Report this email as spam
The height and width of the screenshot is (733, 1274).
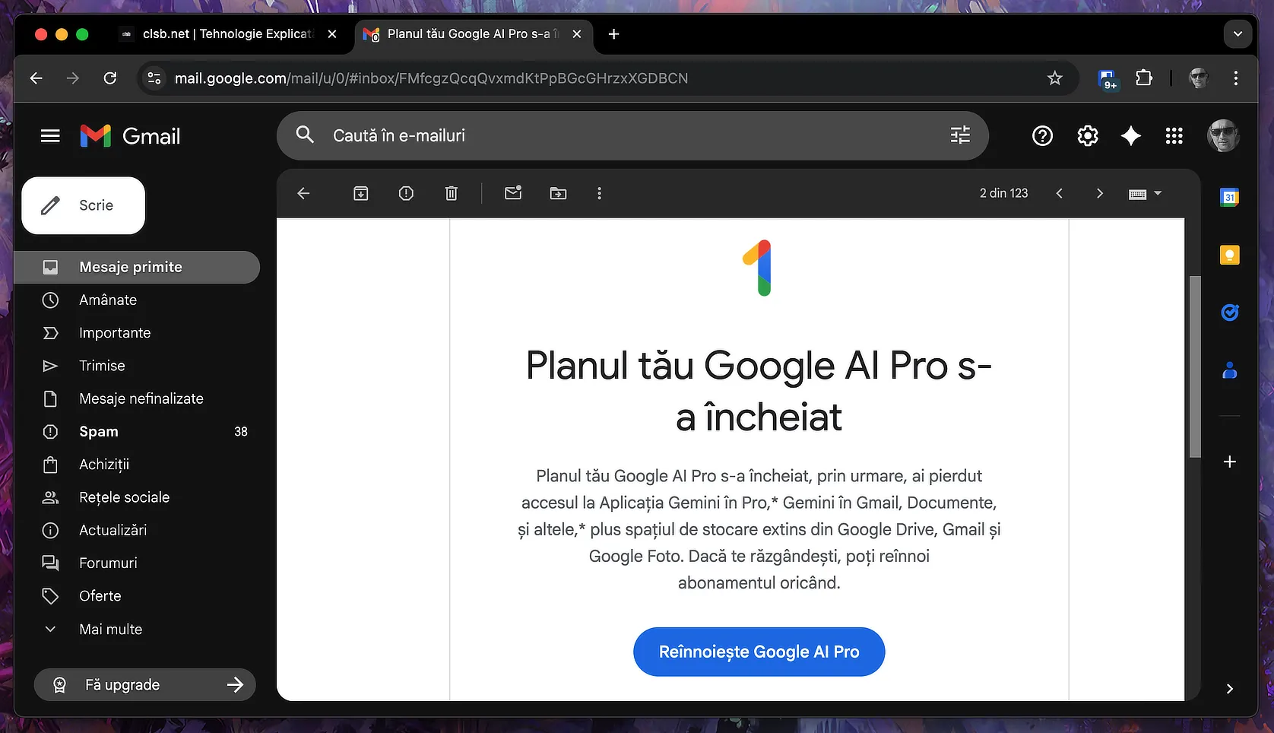tap(406, 194)
